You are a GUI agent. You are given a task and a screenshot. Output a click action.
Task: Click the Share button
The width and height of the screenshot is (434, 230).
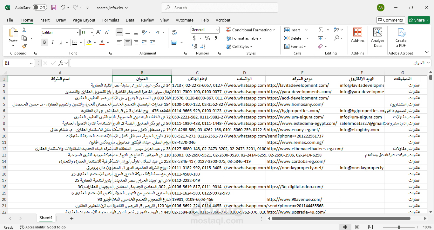(419, 20)
